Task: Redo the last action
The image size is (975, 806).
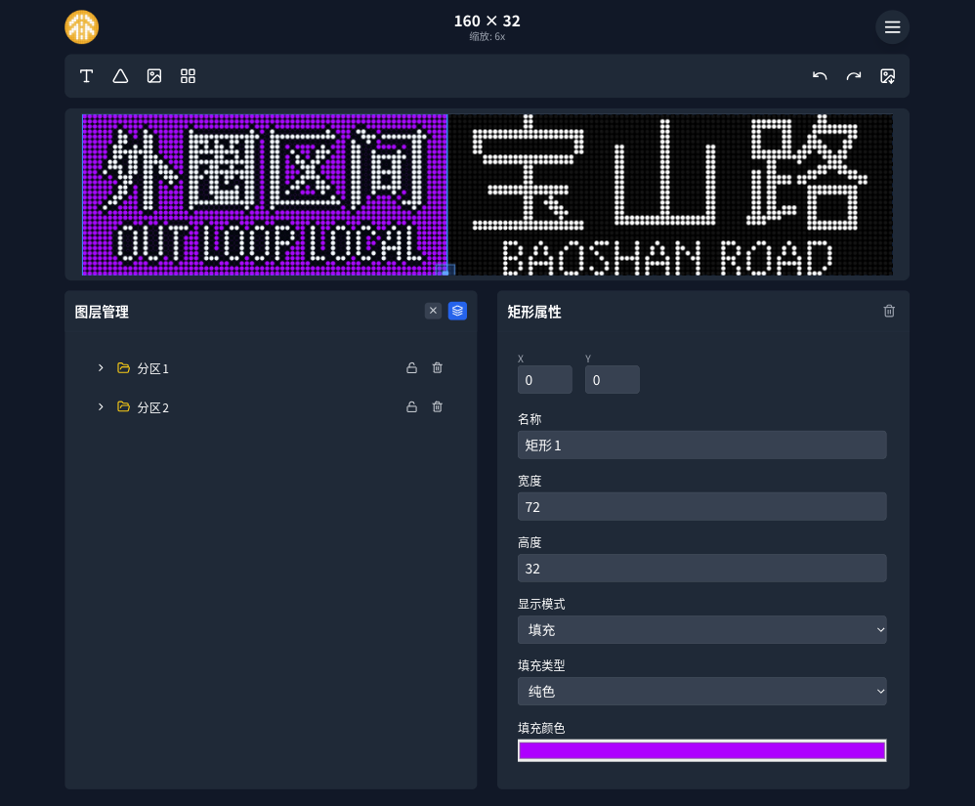Action: (x=854, y=76)
